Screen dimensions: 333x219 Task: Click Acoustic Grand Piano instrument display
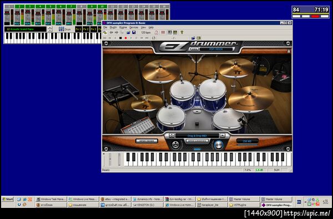pos(26,29)
